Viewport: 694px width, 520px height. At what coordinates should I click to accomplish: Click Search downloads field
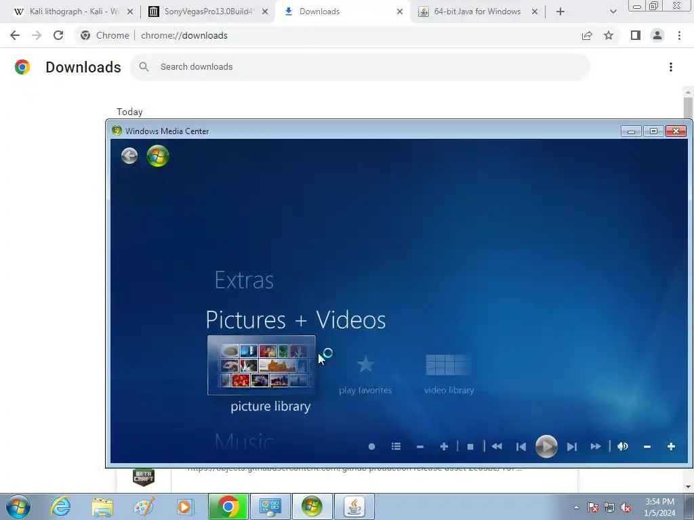coord(360,67)
